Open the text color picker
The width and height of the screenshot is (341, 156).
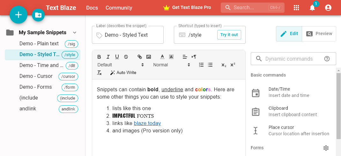tap(162, 57)
